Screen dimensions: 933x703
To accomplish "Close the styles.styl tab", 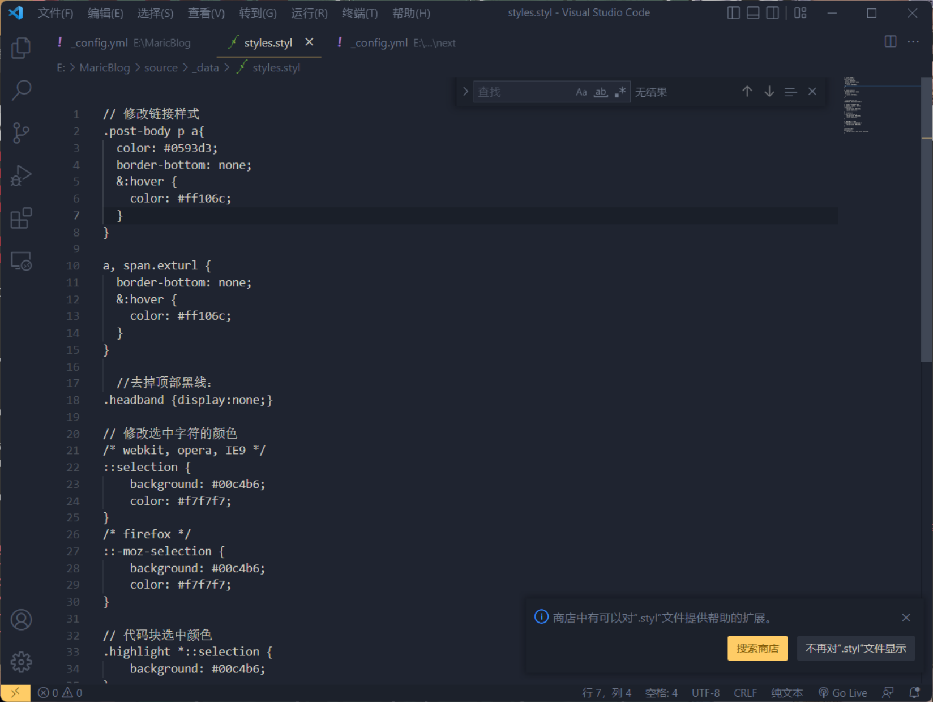I will (x=309, y=42).
